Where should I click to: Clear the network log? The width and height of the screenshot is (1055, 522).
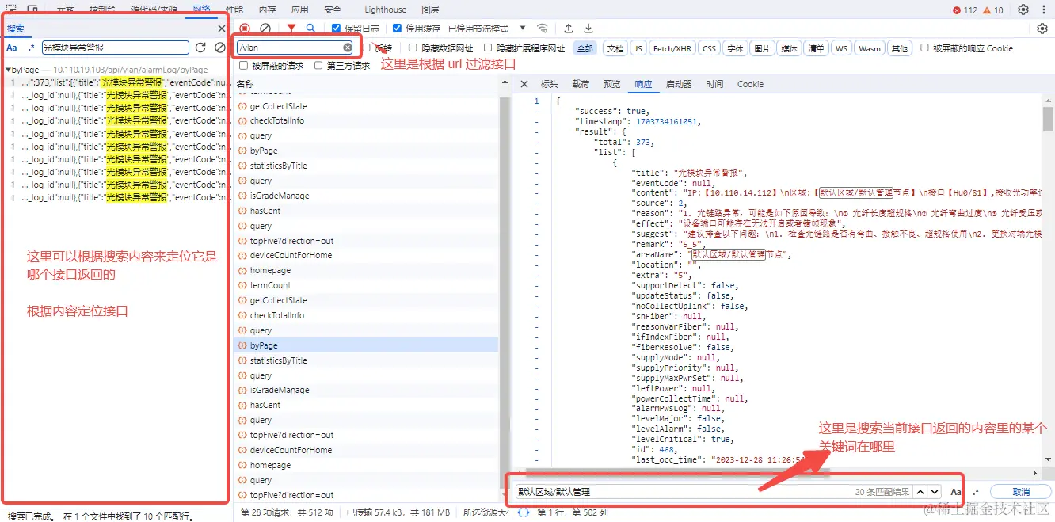point(265,29)
